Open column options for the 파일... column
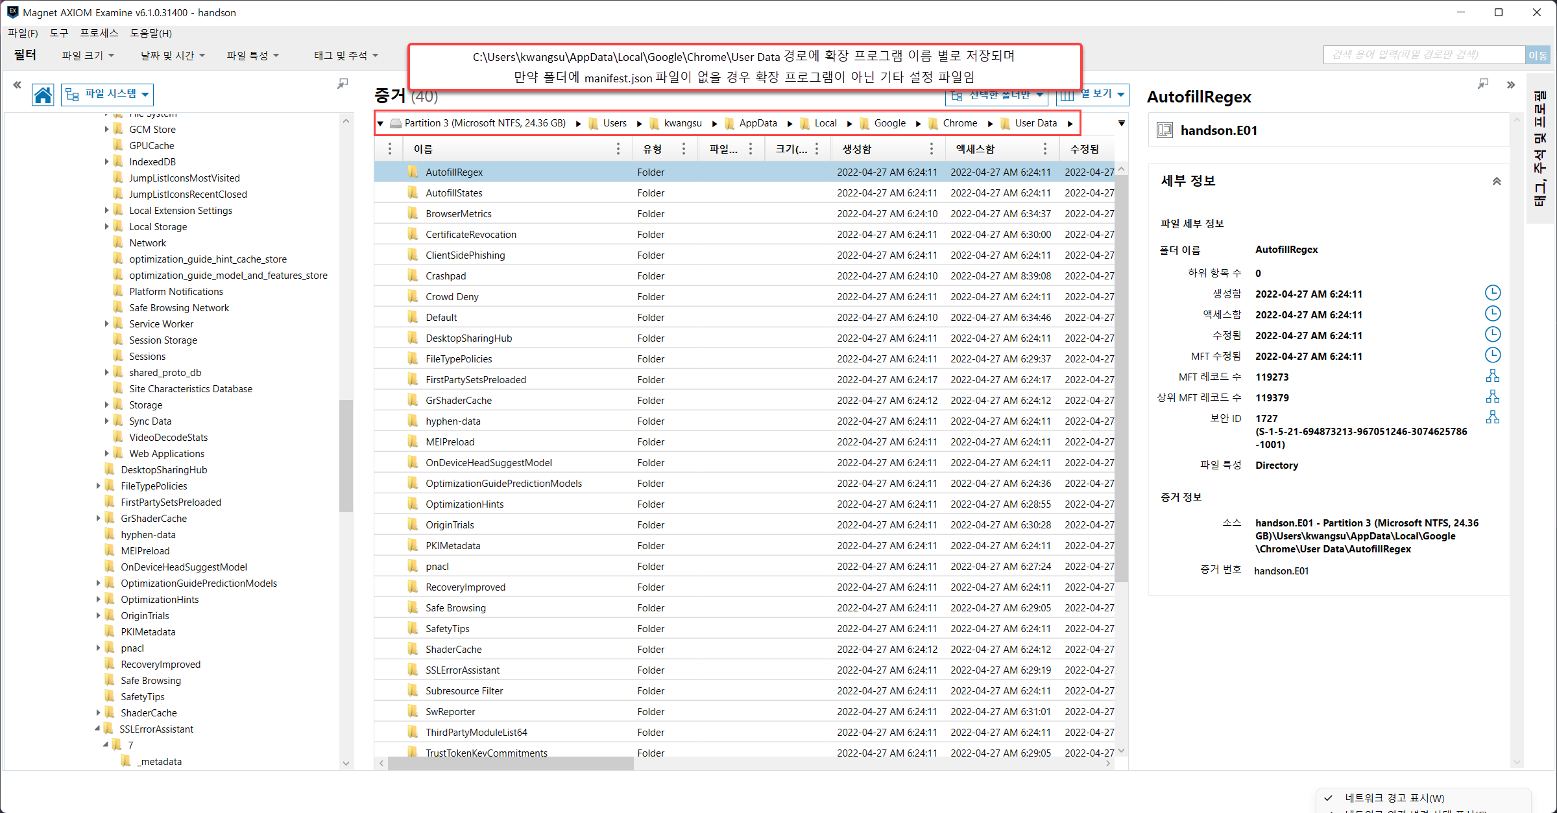Image resolution: width=1557 pixels, height=813 pixels. 751,149
